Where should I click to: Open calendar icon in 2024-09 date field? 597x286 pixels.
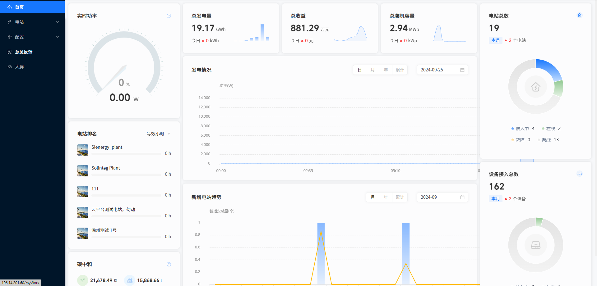(x=462, y=197)
